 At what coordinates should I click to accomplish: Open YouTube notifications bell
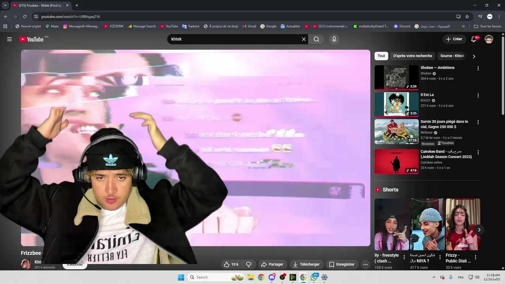[x=475, y=39]
